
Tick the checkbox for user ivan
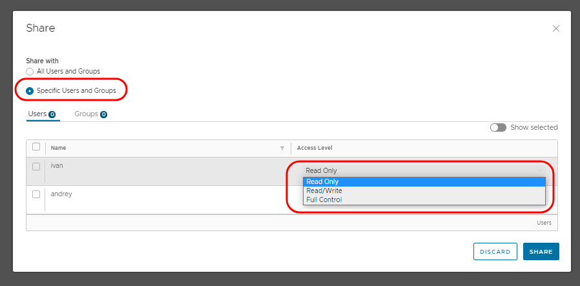[x=36, y=167]
